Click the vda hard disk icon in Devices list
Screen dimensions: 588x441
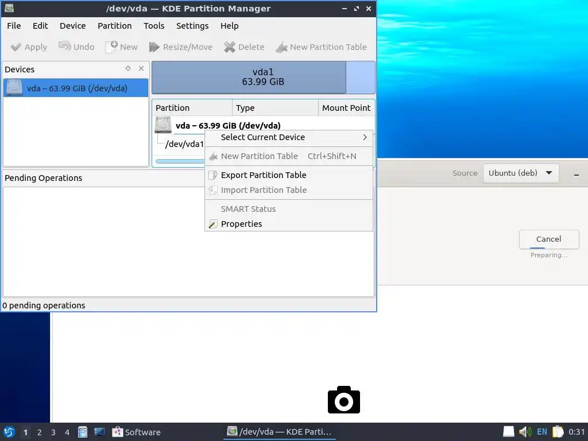14,88
